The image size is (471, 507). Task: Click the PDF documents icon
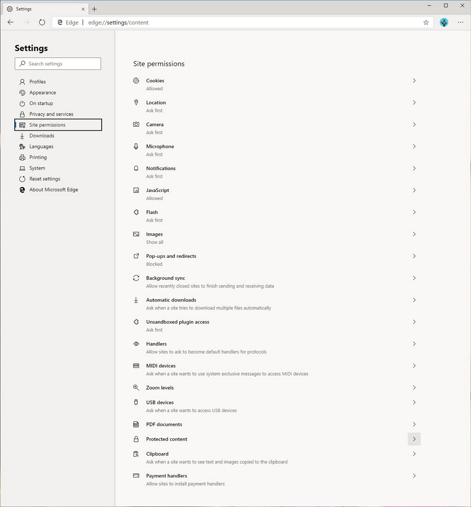136,424
